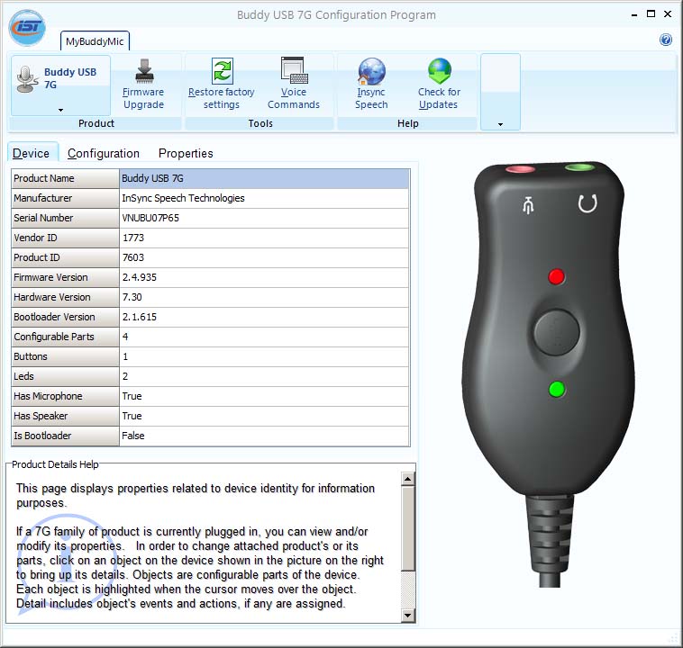Select the MyBuddyMic ribbon tab

[x=96, y=41]
